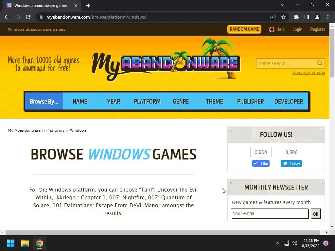Click the Chrome taskbar icon
335x251 pixels.
click(x=40, y=243)
